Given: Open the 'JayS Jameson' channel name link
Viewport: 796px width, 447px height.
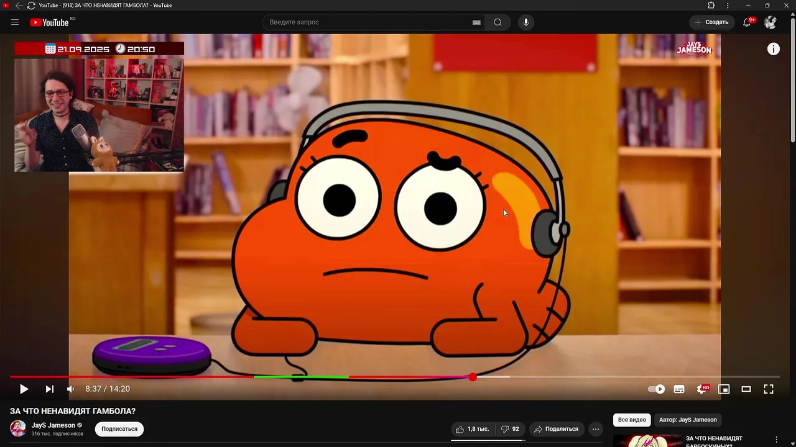Looking at the screenshot, I should pos(53,425).
